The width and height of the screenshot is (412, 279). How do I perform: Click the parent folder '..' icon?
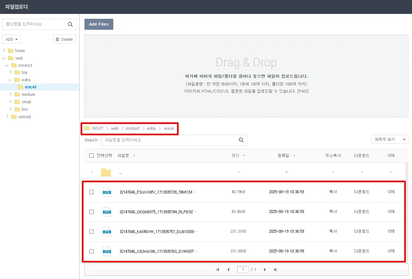[106, 172]
